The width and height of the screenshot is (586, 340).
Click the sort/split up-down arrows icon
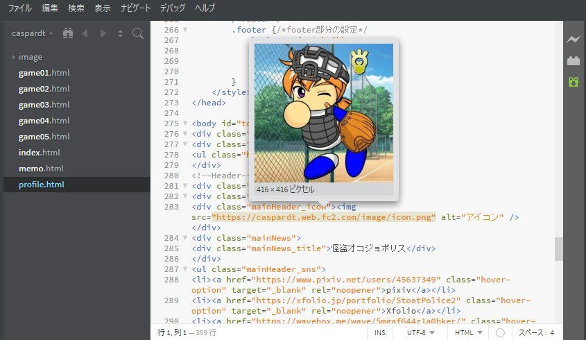[121, 33]
